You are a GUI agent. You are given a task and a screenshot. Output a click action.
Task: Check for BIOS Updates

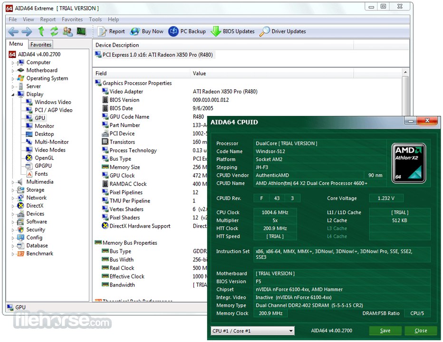pos(232,31)
